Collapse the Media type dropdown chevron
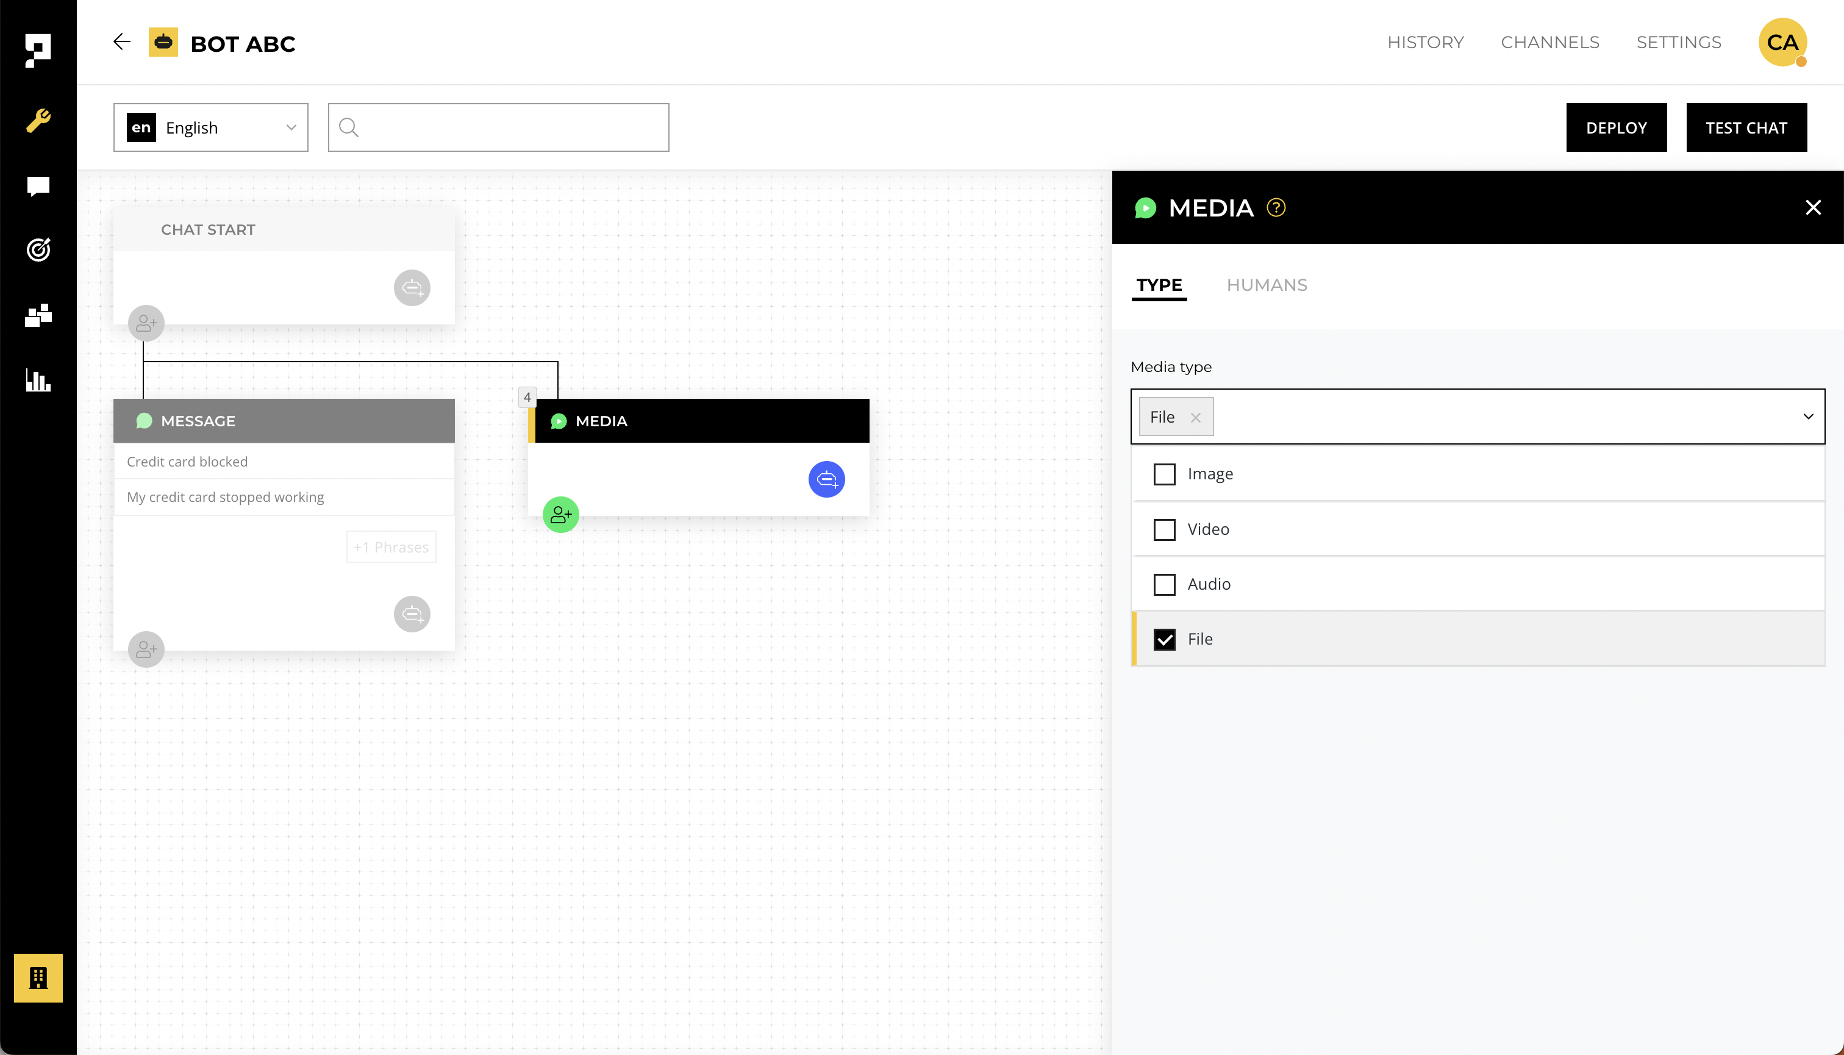Image resolution: width=1844 pixels, height=1055 pixels. coord(1808,417)
